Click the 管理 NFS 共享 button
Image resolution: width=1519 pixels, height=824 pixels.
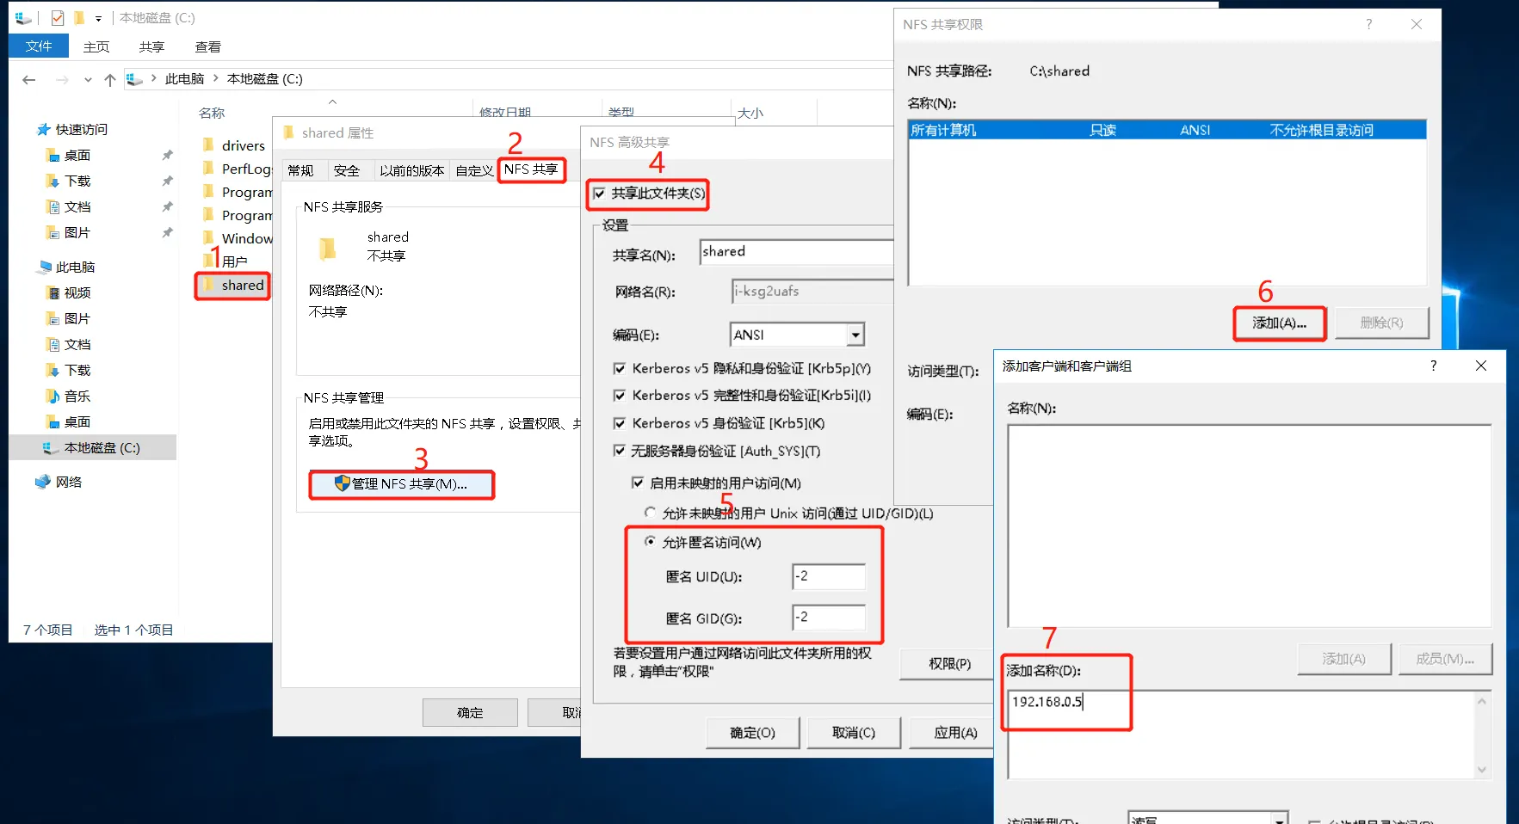coord(401,484)
